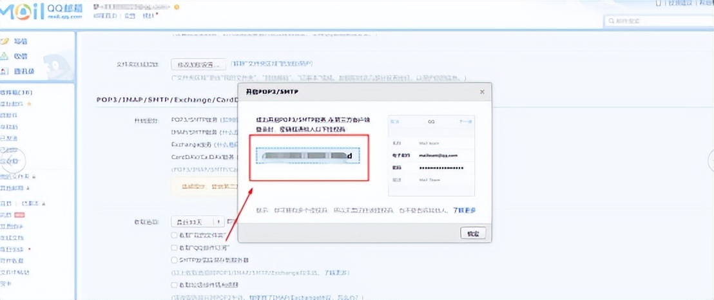Viewport: 714px width, 300px height.
Task: Tick 收取垃圾邮件隔离提醒 checkbox
Action: point(174,285)
